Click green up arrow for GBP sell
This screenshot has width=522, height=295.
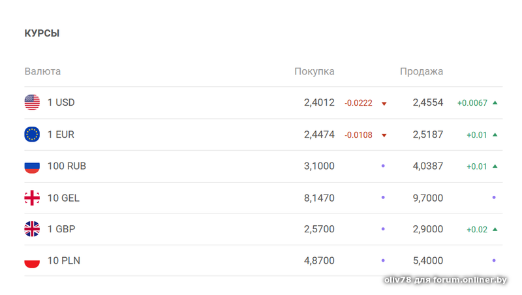[495, 229]
